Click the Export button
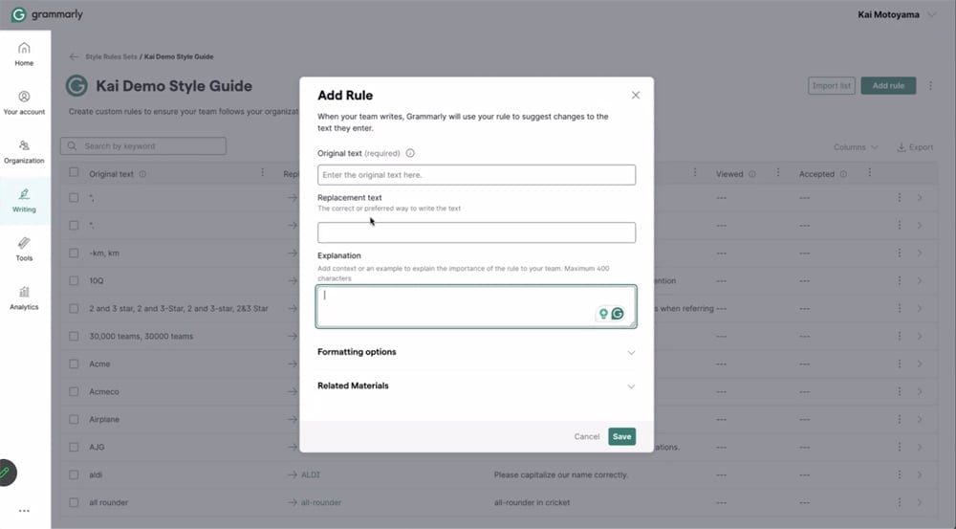The image size is (956, 529). pos(915,147)
